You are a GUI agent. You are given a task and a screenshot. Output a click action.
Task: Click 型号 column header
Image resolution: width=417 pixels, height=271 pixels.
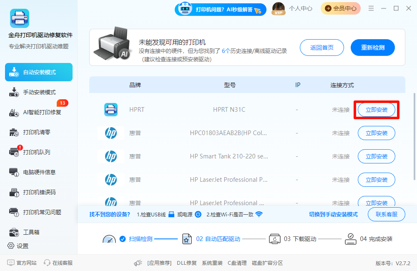230,85
